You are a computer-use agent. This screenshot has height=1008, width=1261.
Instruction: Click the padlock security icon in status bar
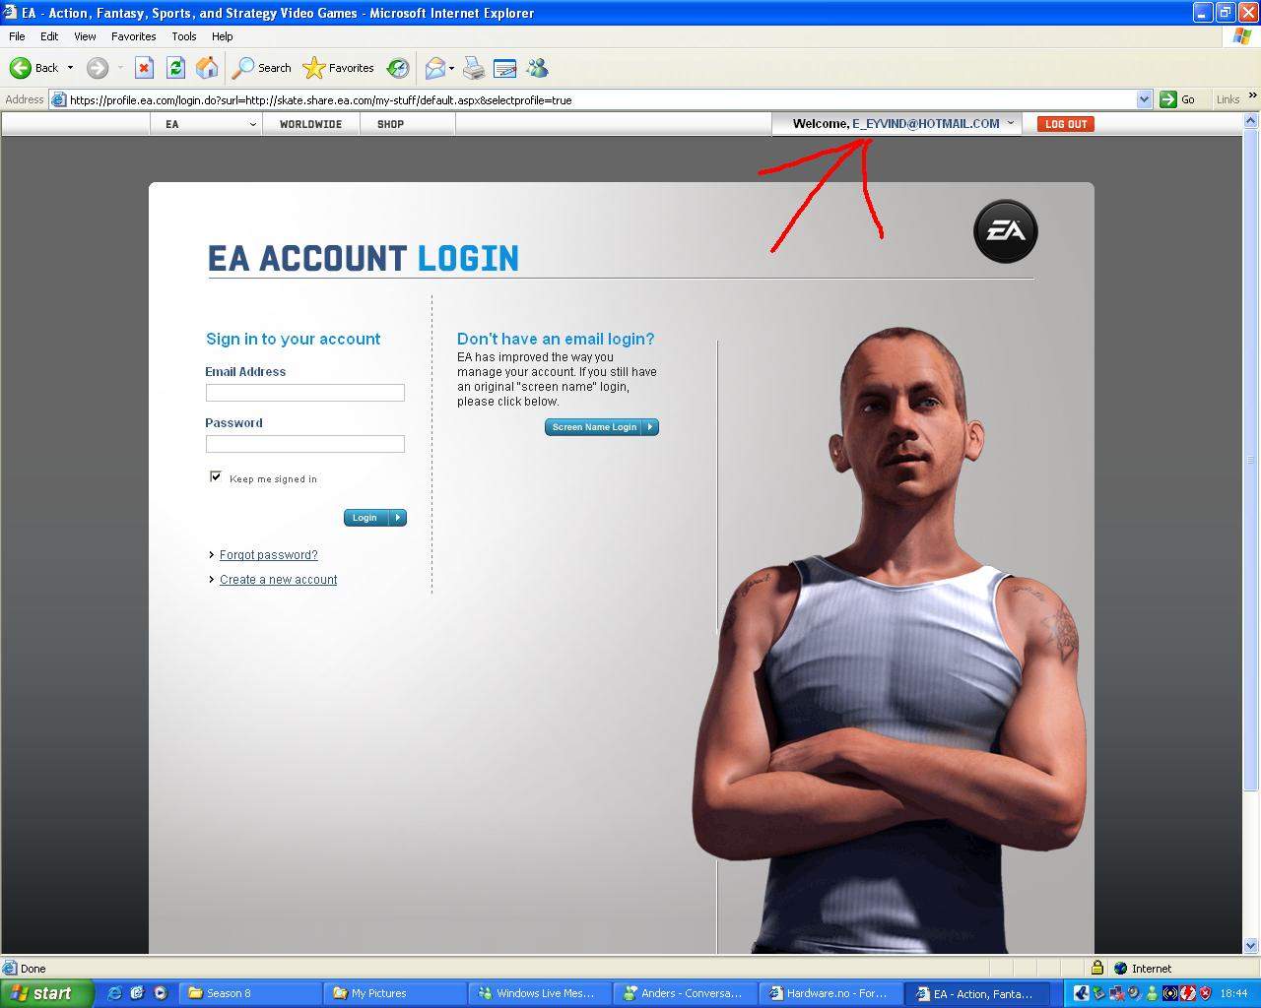point(1096,969)
